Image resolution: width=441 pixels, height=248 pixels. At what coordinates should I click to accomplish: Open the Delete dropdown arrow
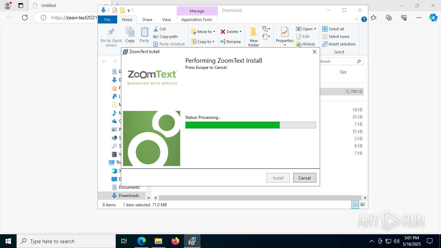[240, 32]
